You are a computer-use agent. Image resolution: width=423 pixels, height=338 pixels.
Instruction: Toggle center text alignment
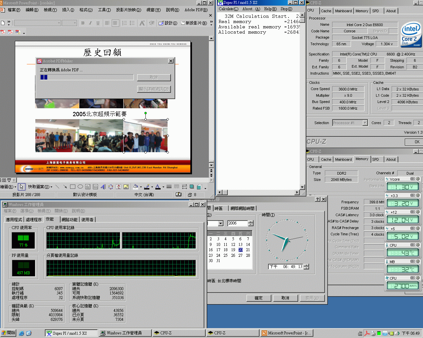pos(115,23)
